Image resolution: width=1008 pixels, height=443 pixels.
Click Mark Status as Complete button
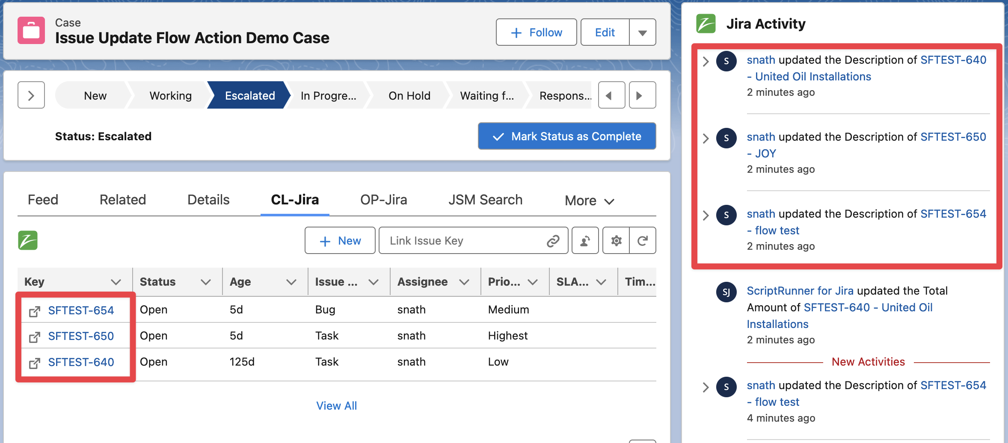567,136
